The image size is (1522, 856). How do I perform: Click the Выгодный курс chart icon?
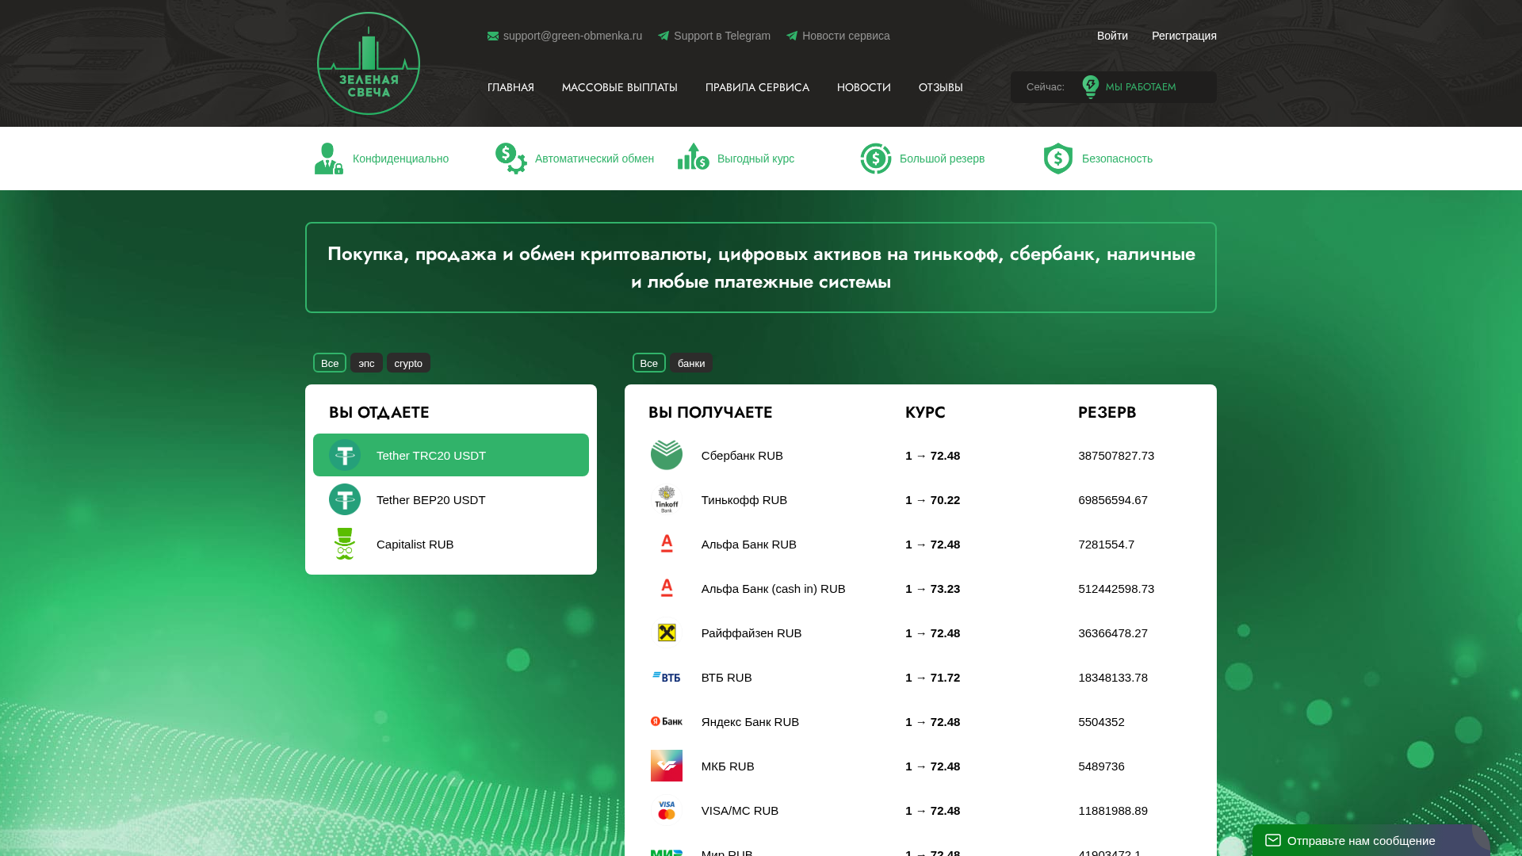pyautogui.click(x=694, y=157)
